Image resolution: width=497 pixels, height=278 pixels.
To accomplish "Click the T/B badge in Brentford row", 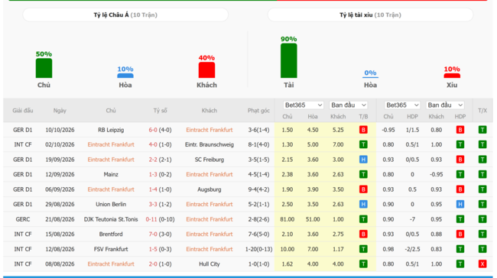I will 363,234.
